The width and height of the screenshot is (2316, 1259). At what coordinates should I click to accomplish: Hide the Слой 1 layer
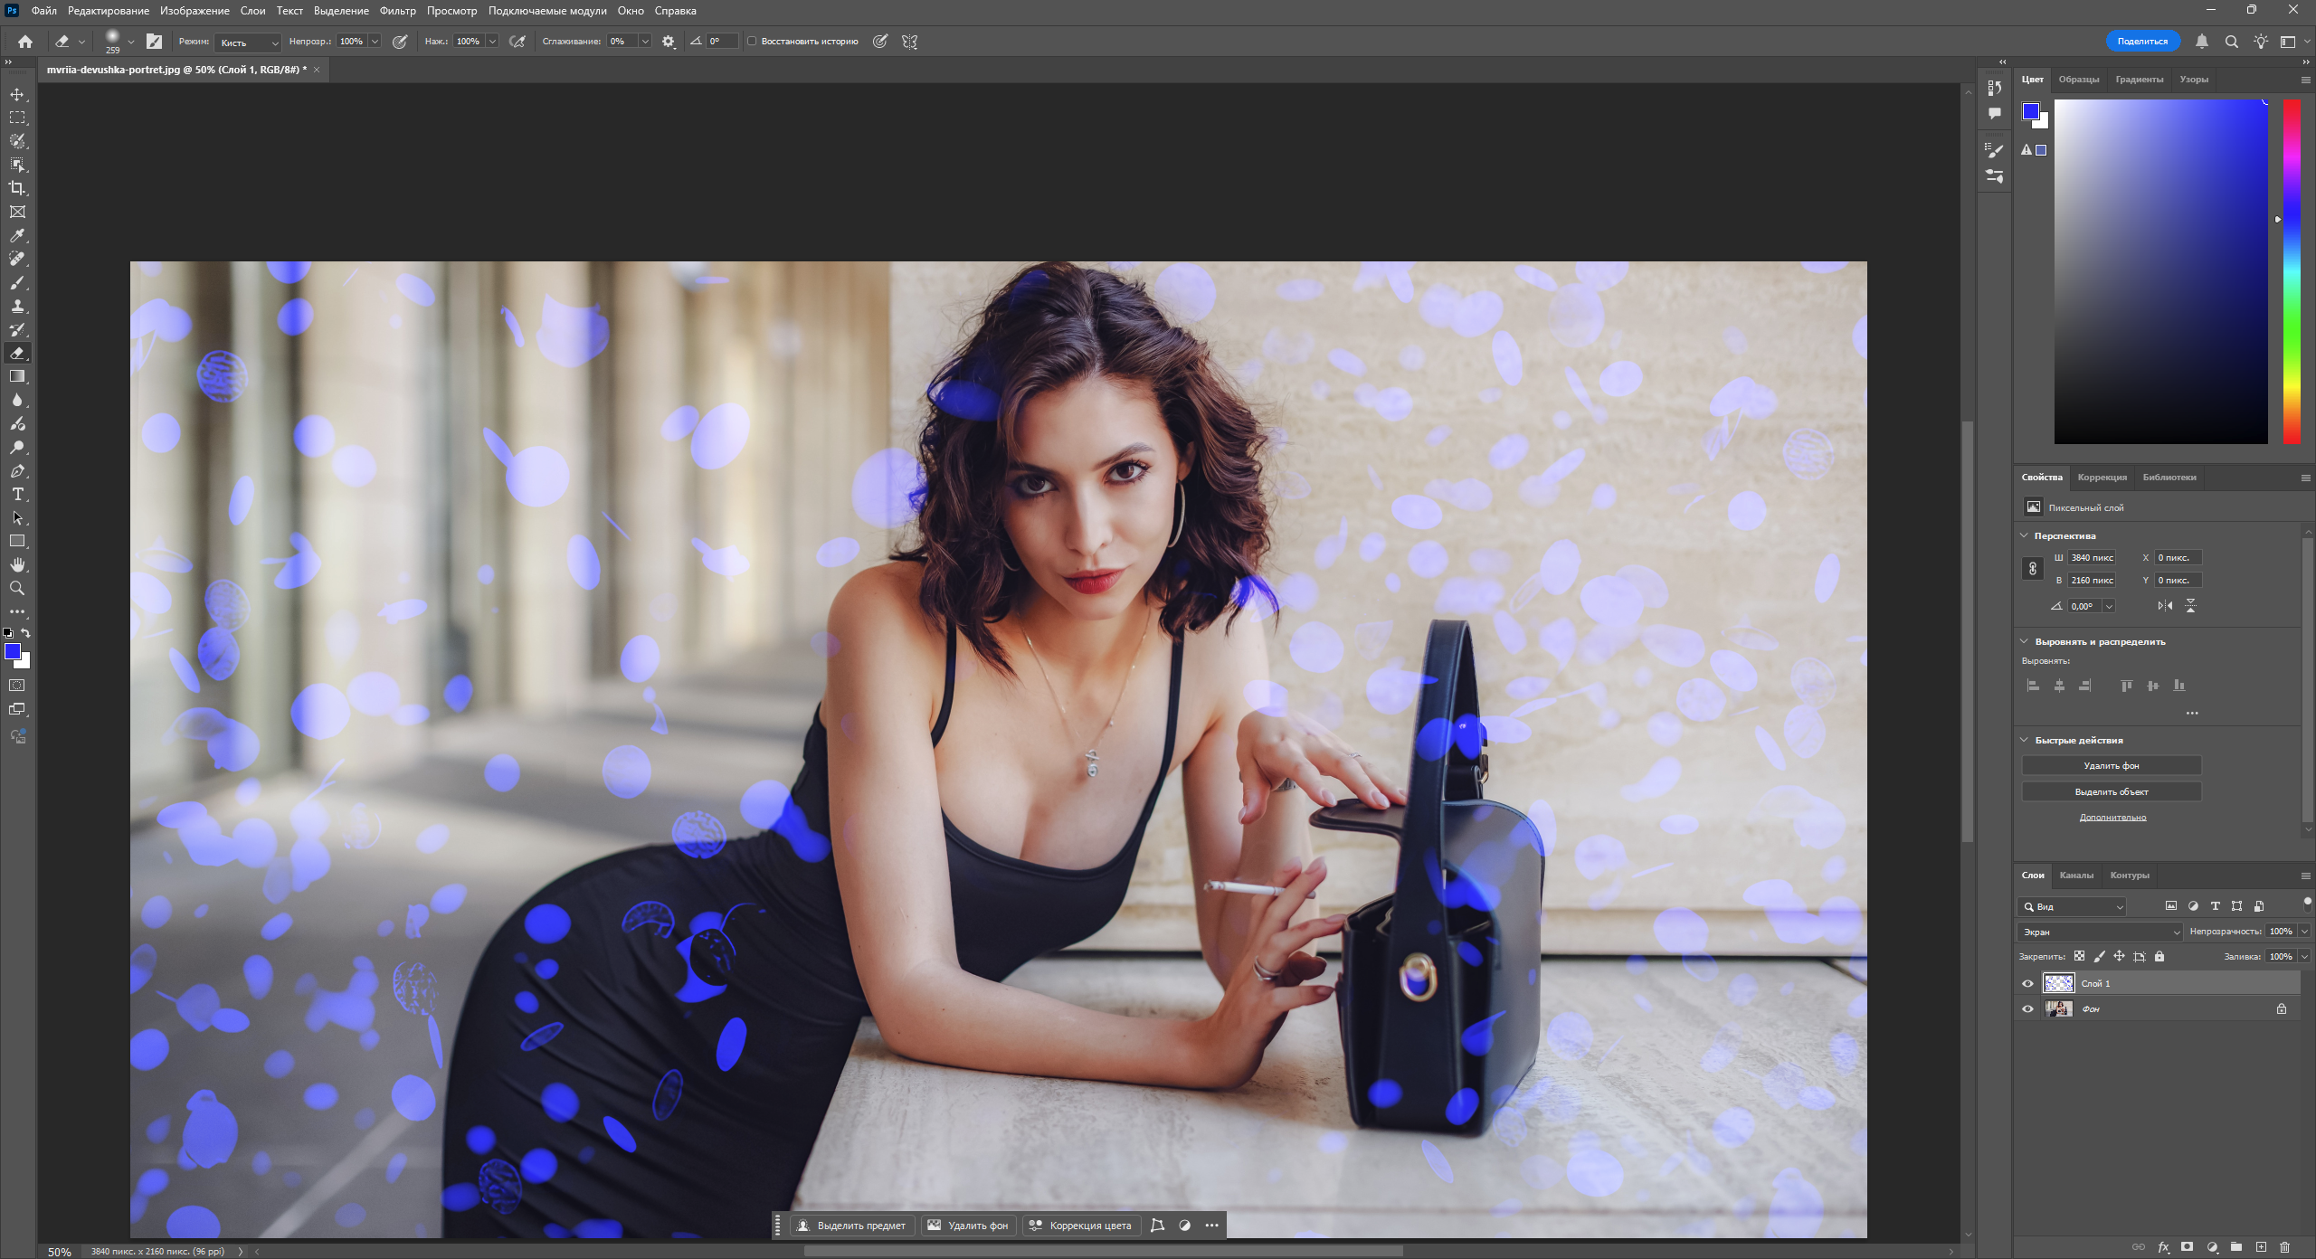coord(2027,983)
